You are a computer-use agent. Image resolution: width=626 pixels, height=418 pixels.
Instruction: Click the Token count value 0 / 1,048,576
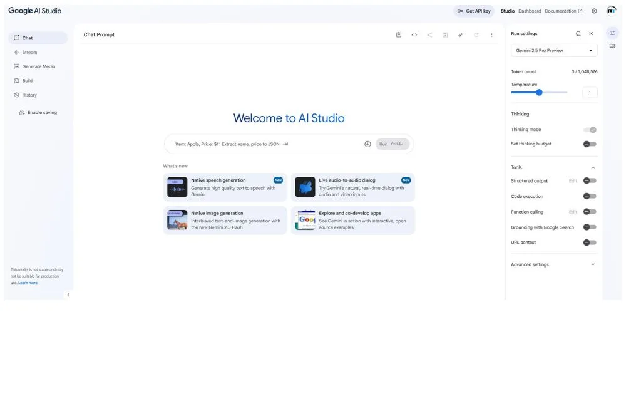584,72
